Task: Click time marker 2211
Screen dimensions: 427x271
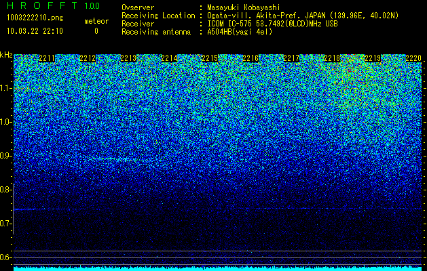Action: (x=47, y=58)
